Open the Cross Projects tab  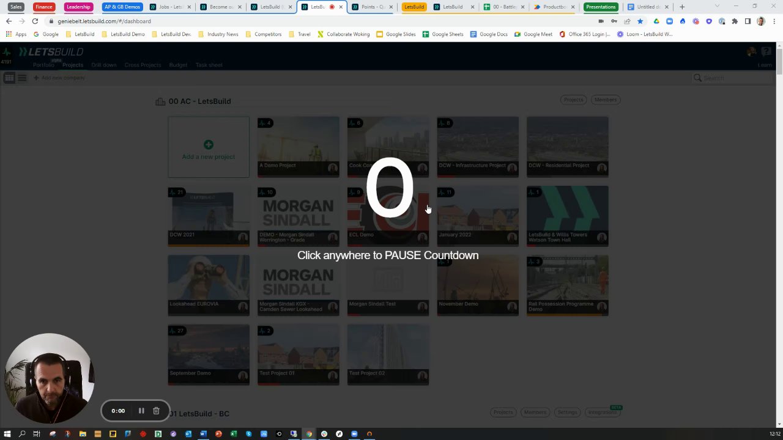[x=143, y=65]
